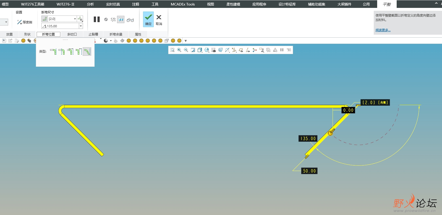Collapse the ribbon using top-right chevron
Screen dimensions: 442x215
click(x=436, y=3)
